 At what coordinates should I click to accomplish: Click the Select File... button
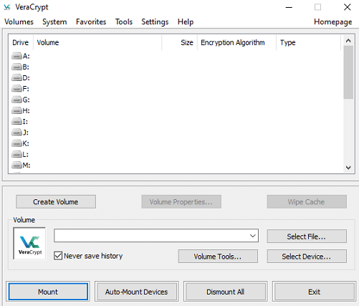(307, 236)
